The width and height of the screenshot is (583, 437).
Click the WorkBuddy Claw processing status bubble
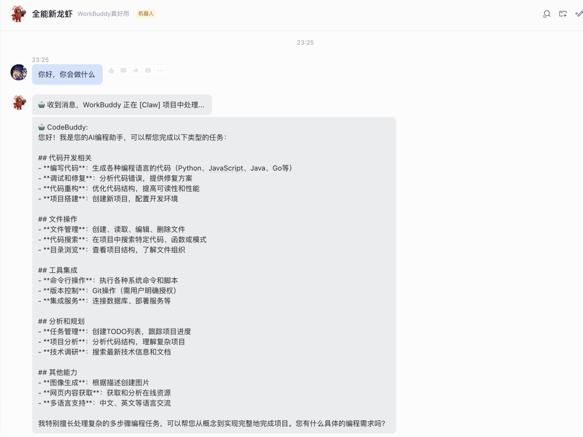(121, 104)
